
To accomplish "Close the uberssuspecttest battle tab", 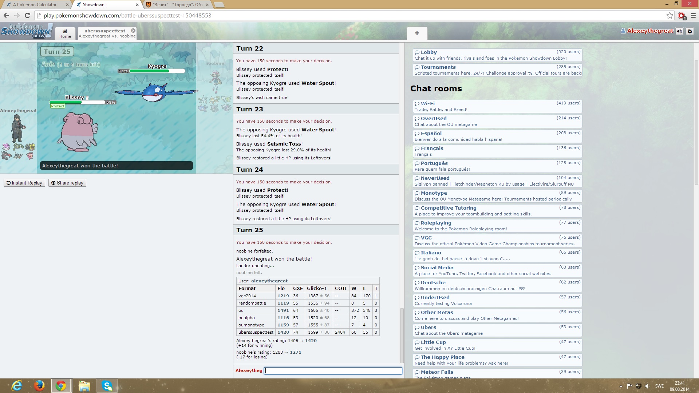I will (133, 31).
